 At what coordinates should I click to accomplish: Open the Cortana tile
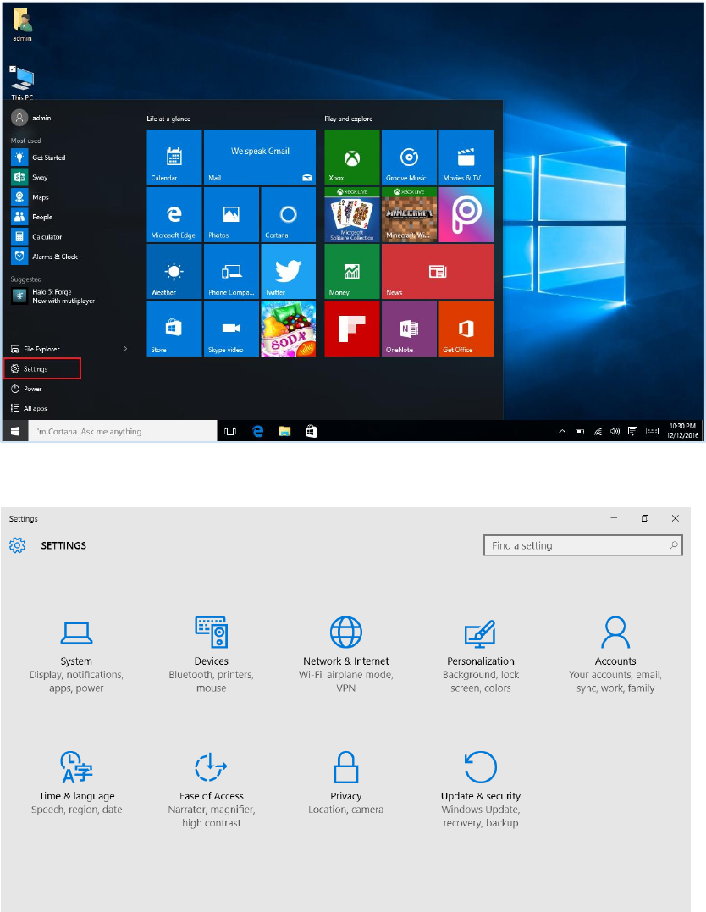pos(288,214)
